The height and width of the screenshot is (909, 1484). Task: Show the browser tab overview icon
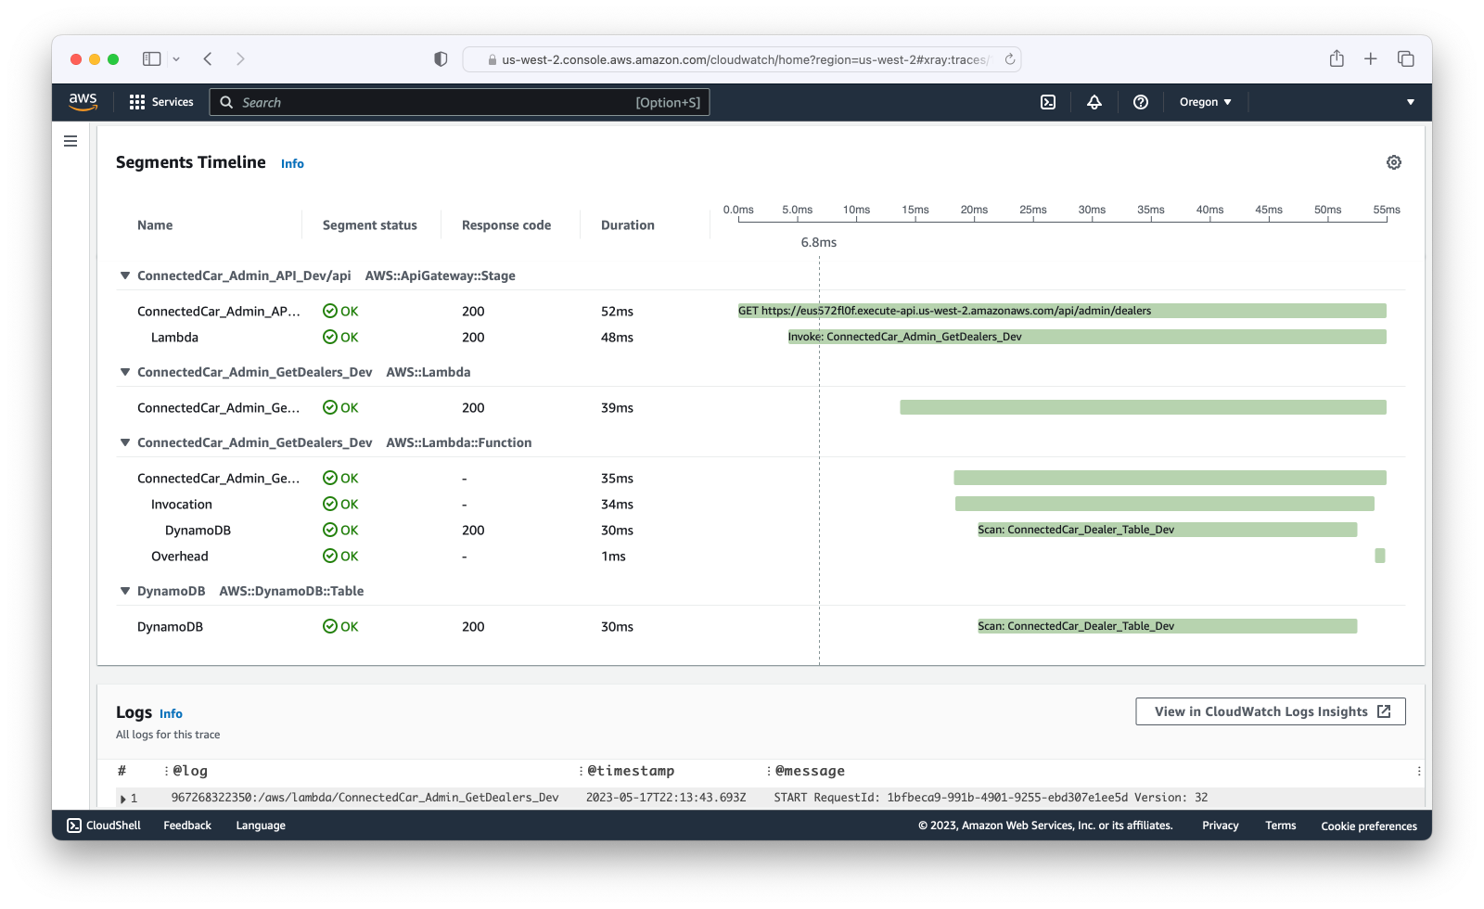pyautogui.click(x=1406, y=58)
